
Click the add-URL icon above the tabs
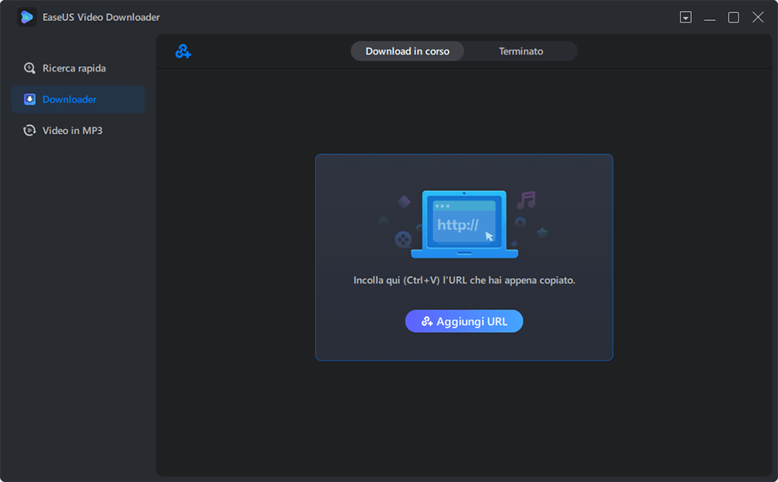click(x=182, y=51)
